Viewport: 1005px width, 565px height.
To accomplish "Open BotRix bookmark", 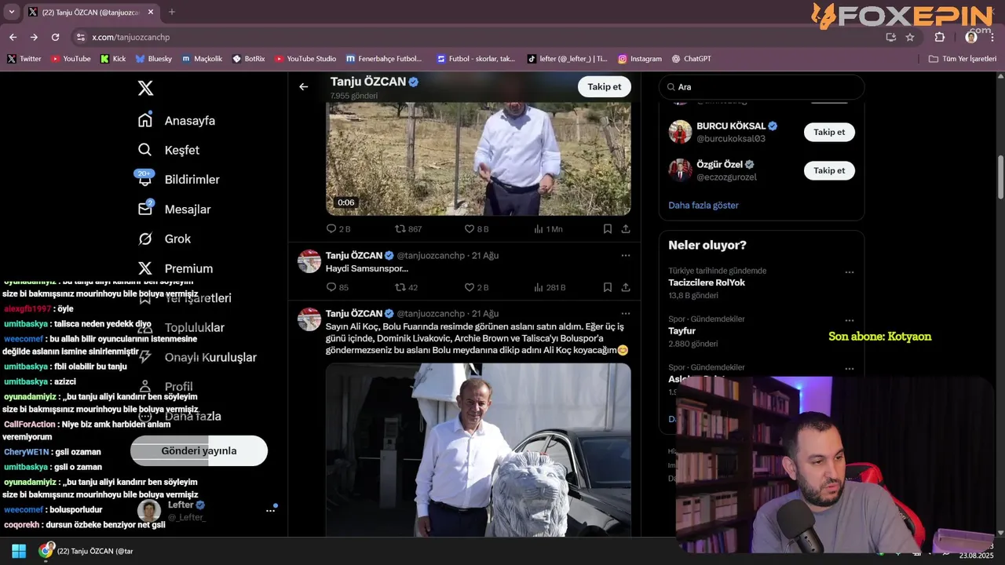I will [x=249, y=59].
